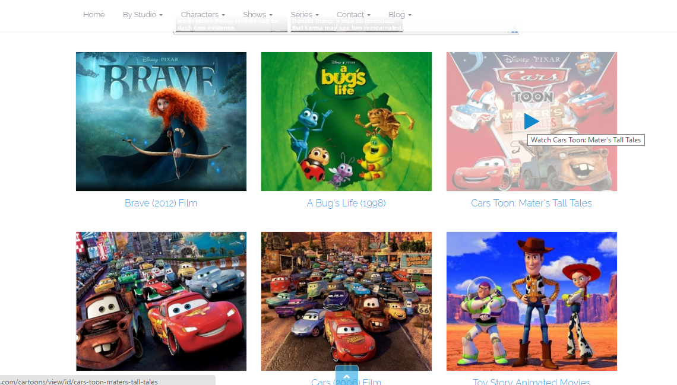Play Cars Toon: Mater's Tall Tales video
677x385 pixels.
pyautogui.click(x=532, y=121)
